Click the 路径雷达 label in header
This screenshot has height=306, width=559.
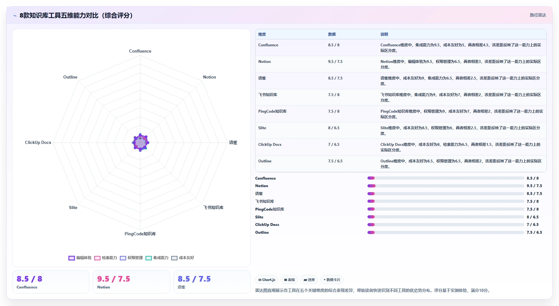tap(538, 15)
